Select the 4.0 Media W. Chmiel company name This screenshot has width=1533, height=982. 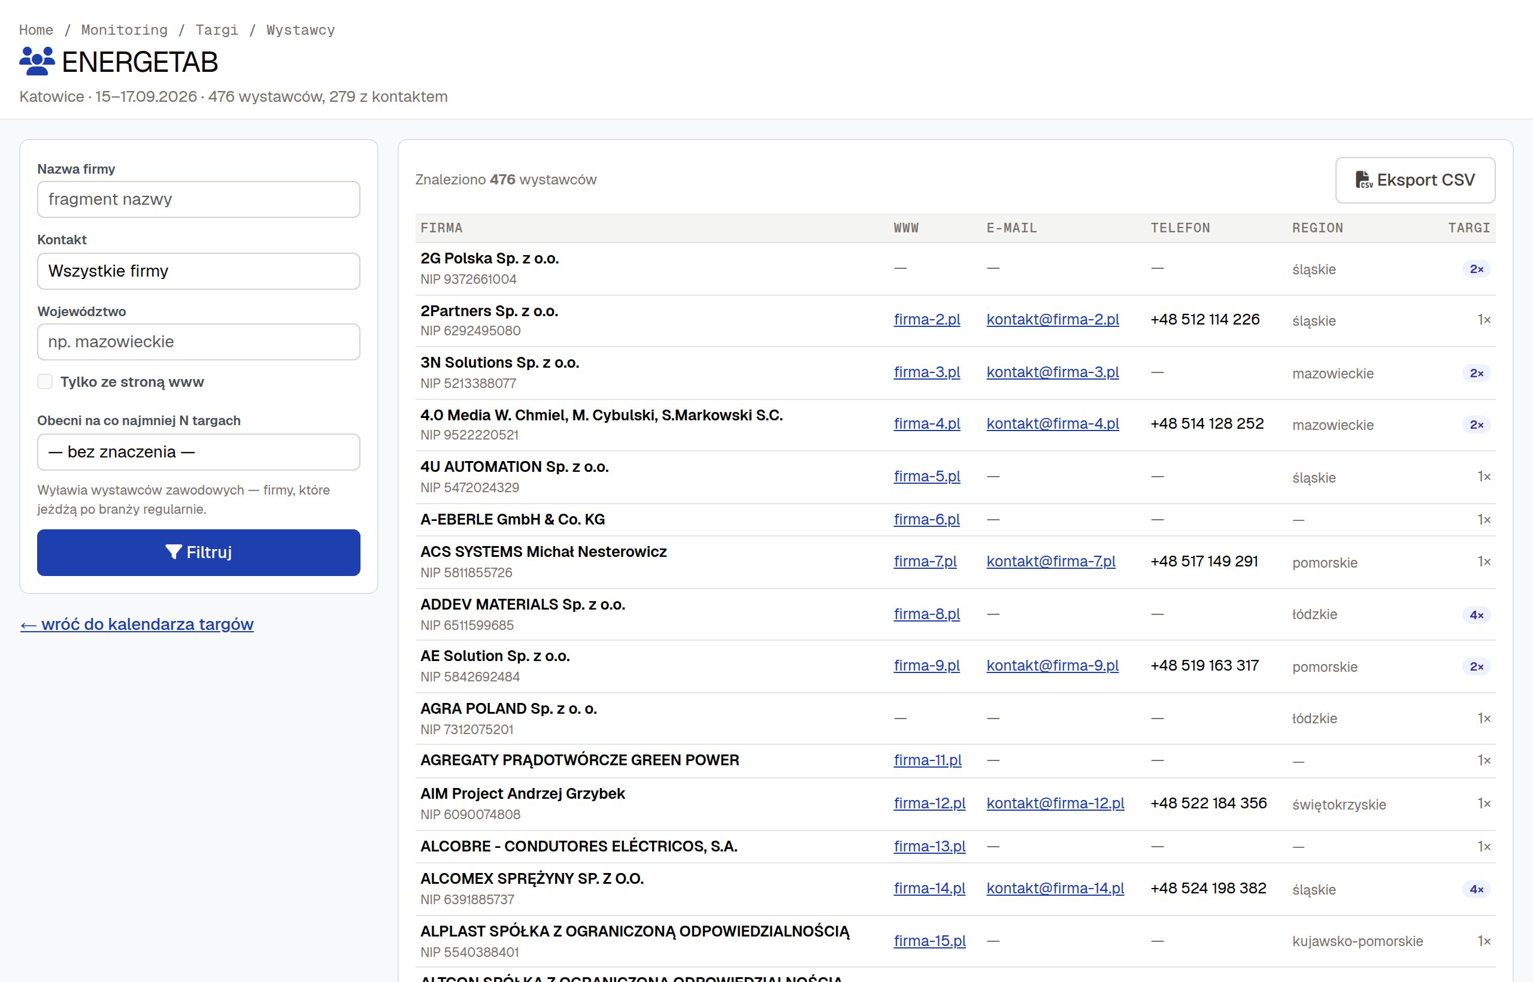tap(601, 415)
